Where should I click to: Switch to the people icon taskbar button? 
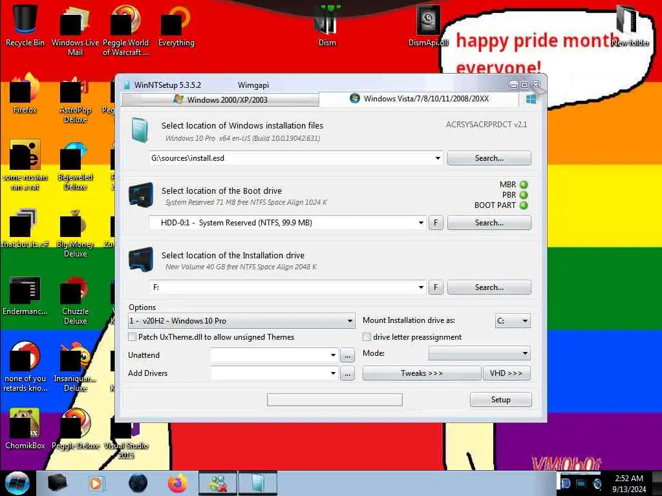point(218,483)
